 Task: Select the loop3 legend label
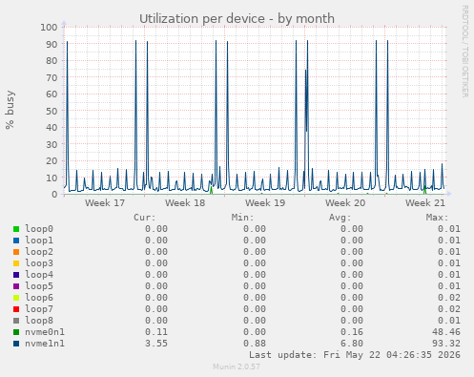[x=39, y=263]
